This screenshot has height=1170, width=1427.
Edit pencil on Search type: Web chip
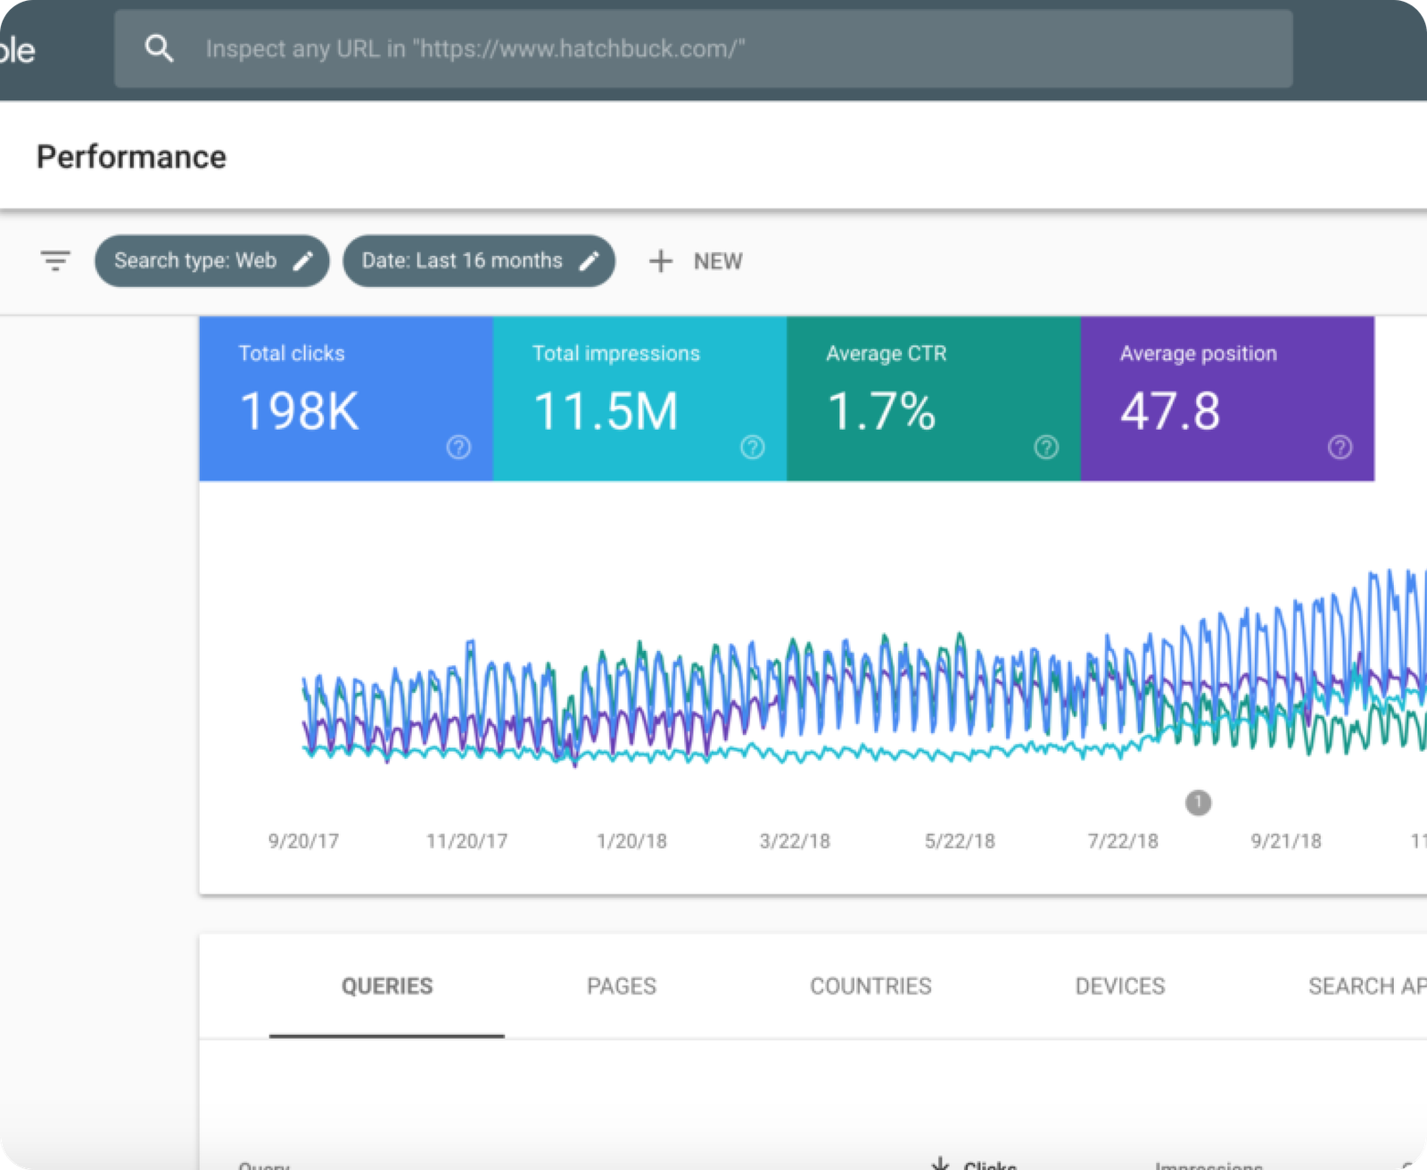[303, 260]
